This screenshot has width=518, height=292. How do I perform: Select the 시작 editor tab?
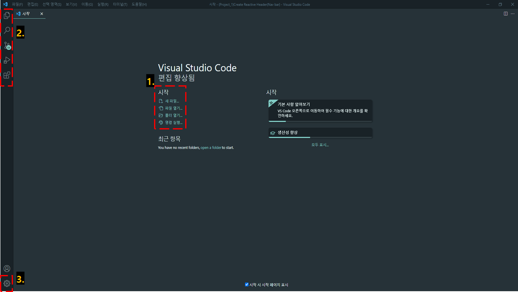(29, 14)
